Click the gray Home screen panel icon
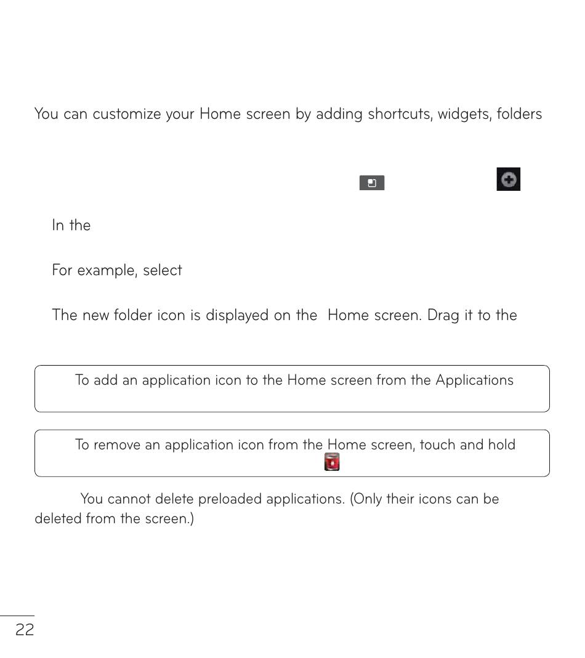 (x=372, y=183)
